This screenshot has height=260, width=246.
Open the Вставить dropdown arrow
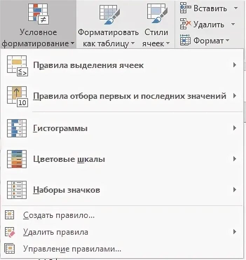point(235,8)
